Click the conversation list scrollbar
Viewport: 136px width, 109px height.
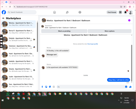tap(38, 37)
